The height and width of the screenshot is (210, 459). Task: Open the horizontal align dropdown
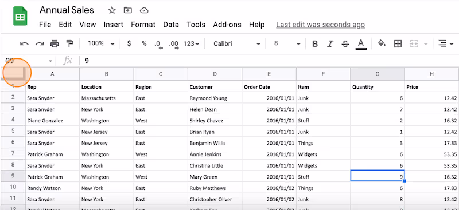point(446,44)
